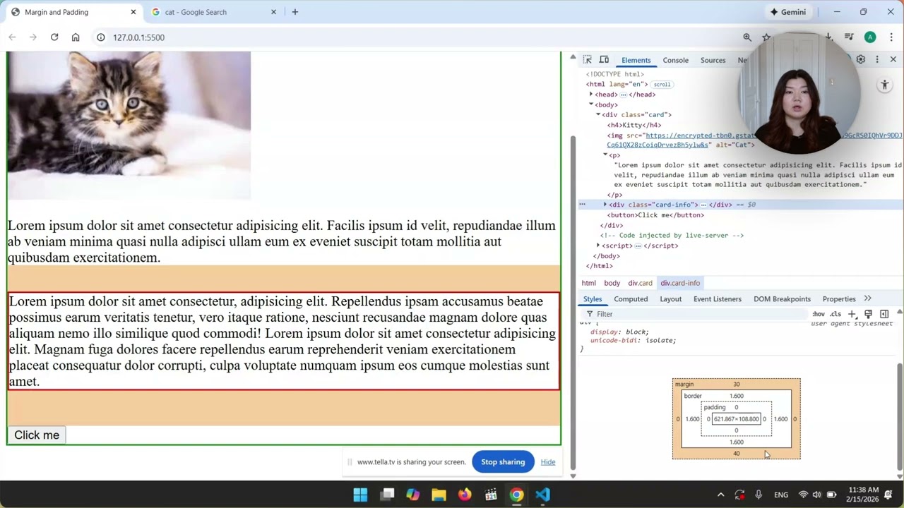Open the Chrome three-dot menu
Viewport: 904px width, 508px height.
pyautogui.click(x=891, y=37)
